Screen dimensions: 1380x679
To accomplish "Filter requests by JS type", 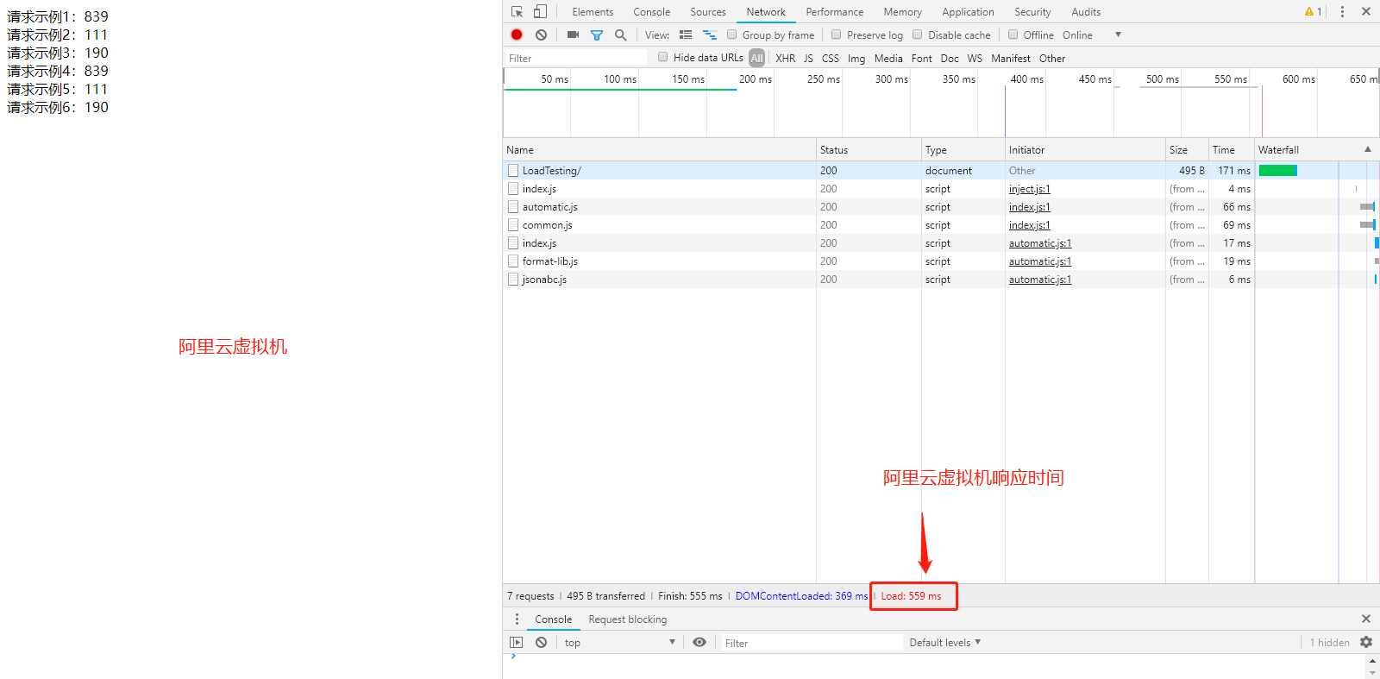I will (x=808, y=58).
